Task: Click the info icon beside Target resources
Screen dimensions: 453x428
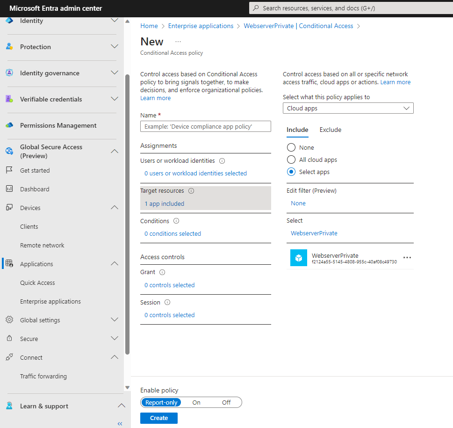Action: pos(191,191)
